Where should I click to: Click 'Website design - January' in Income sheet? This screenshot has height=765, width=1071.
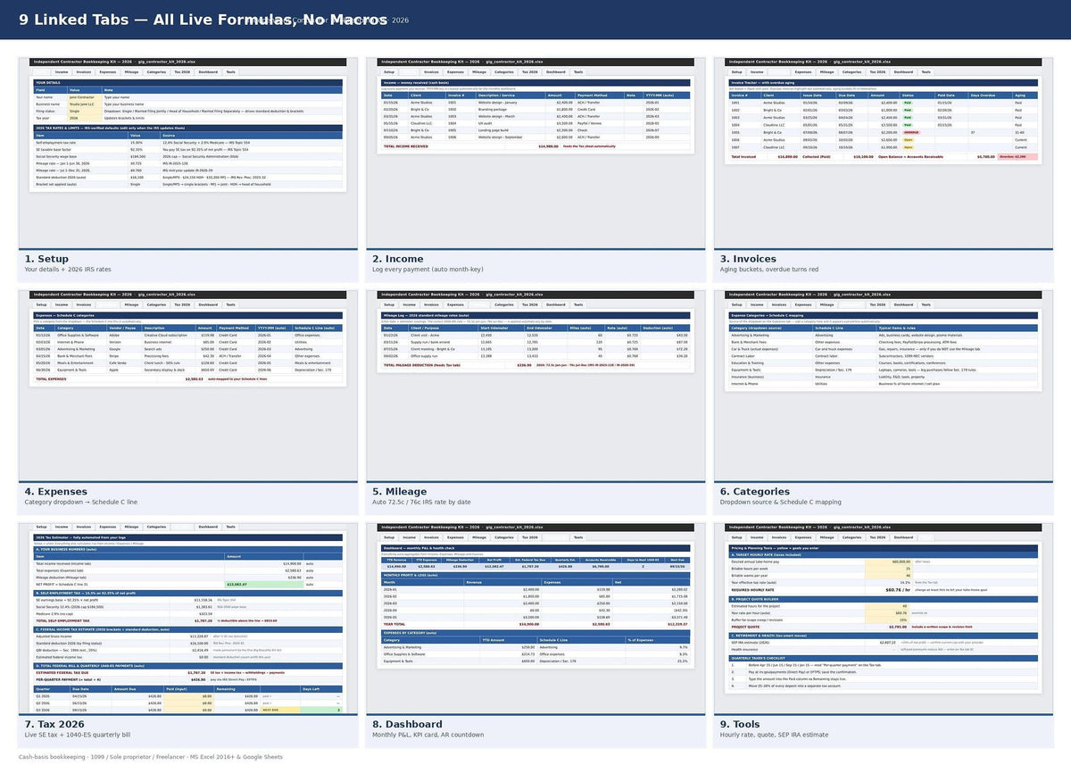click(x=498, y=103)
